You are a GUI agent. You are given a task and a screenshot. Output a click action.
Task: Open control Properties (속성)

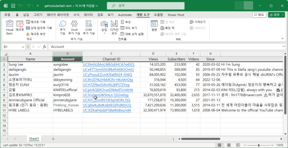click(x=126, y=22)
